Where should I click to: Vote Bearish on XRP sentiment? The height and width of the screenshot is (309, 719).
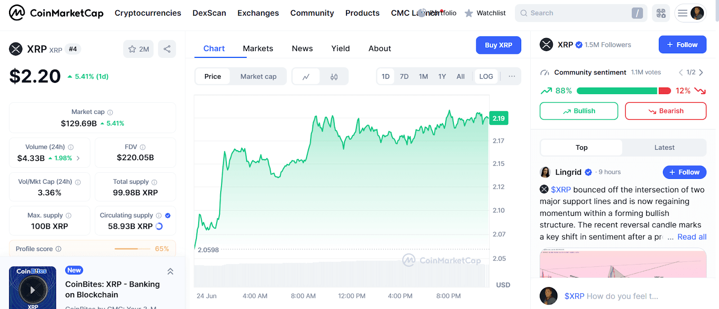coord(666,111)
